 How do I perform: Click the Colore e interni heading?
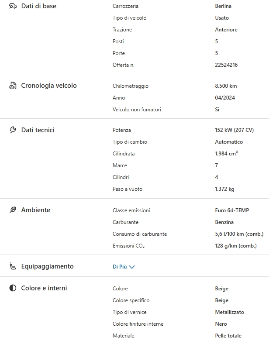[x=44, y=288]
